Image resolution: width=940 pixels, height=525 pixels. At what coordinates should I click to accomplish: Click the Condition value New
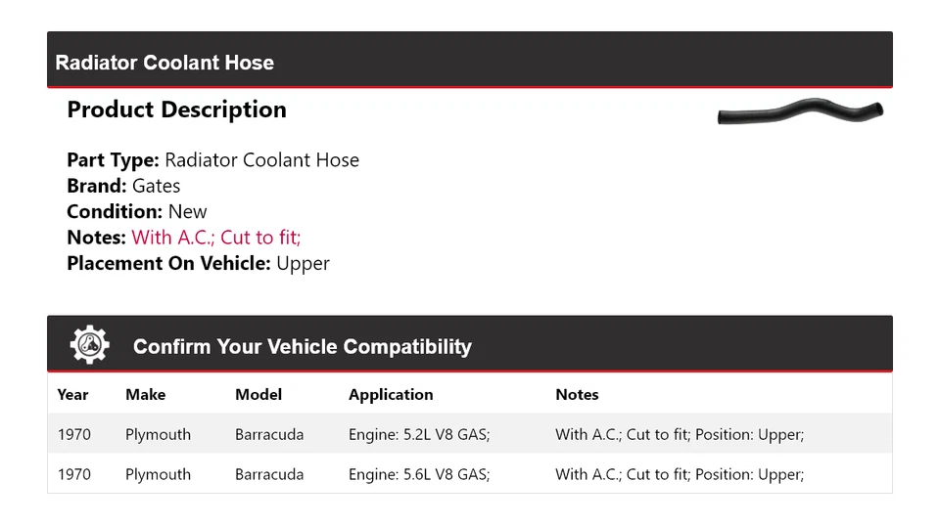click(x=187, y=212)
